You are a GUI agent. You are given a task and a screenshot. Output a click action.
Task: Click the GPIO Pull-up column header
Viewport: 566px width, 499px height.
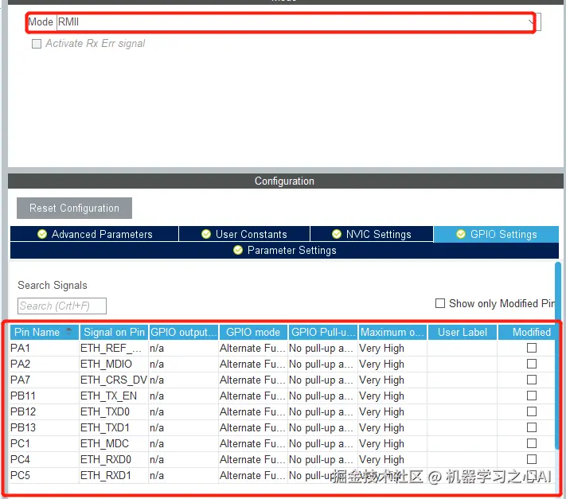322,332
